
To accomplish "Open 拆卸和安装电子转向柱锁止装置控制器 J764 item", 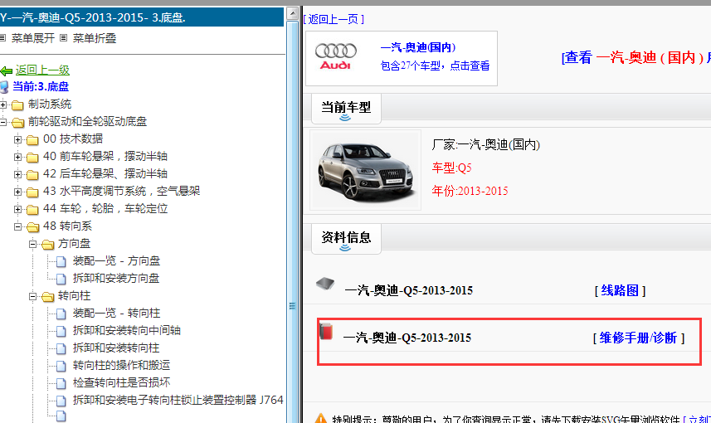I will click(x=178, y=400).
